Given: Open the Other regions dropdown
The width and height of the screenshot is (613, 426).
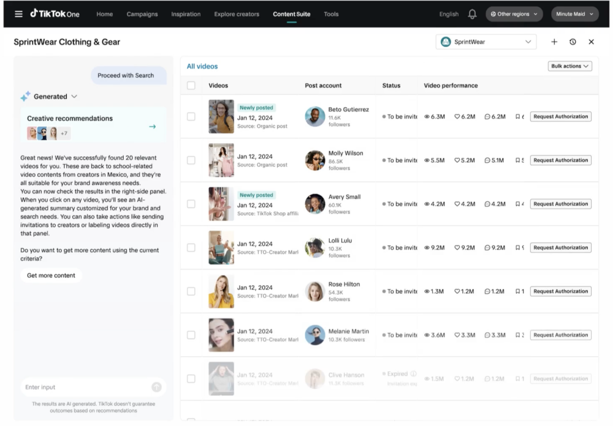Looking at the screenshot, I should pyautogui.click(x=514, y=14).
